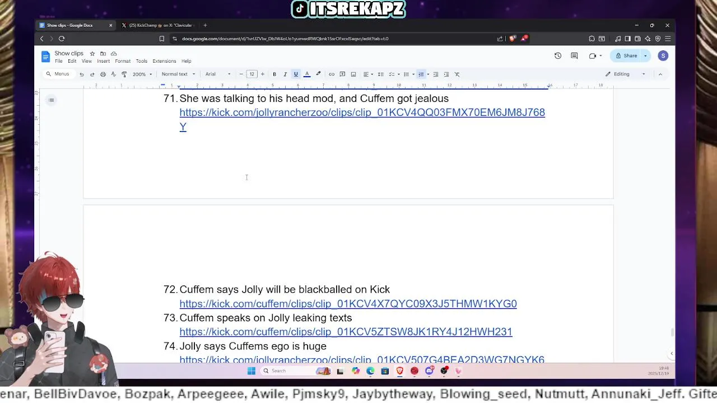717x403 pixels.
Task: Open the comments panel icon
Action: point(574,56)
